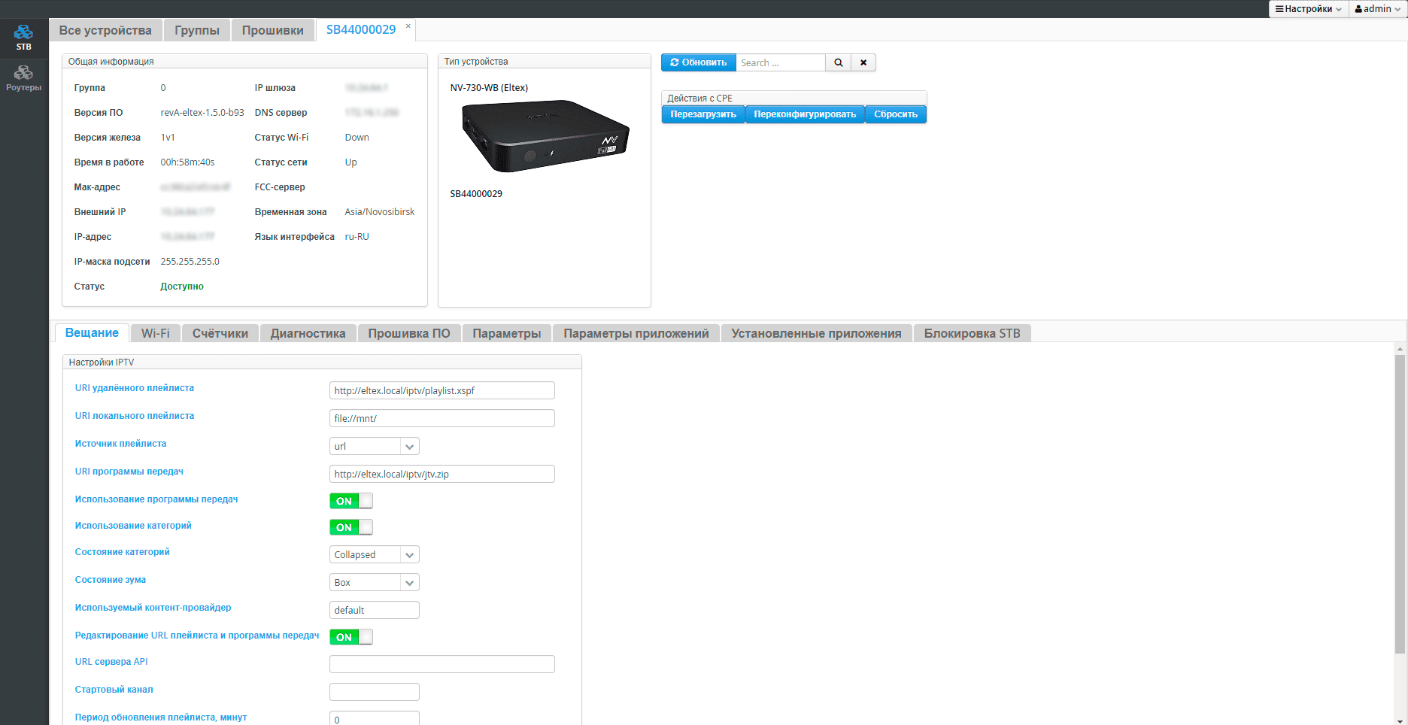This screenshot has height=725, width=1408.
Task: Clear search with the X icon
Action: tap(863, 62)
